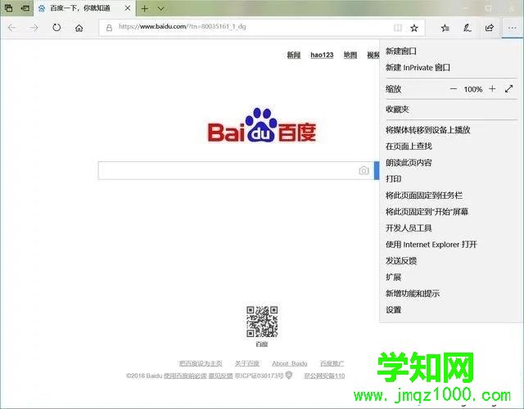
Task: Select the 百度一下 tab
Action: click(x=80, y=8)
